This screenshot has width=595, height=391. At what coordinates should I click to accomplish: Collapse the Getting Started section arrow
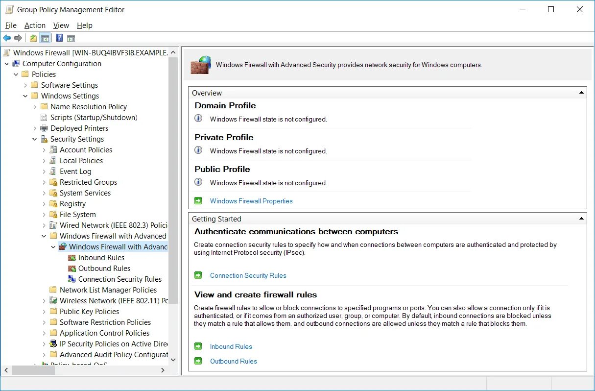[x=581, y=219]
